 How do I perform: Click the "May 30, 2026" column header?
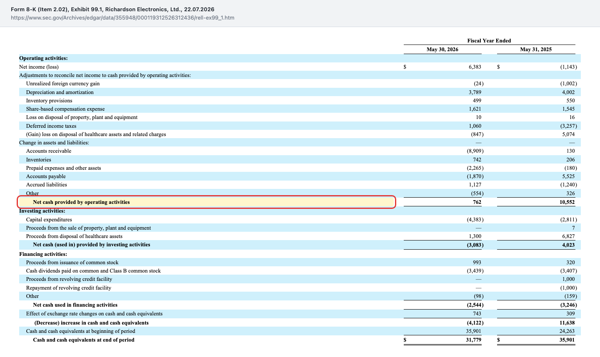tap(442, 49)
